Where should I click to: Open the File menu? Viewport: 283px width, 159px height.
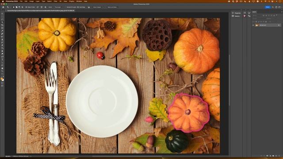21,1
